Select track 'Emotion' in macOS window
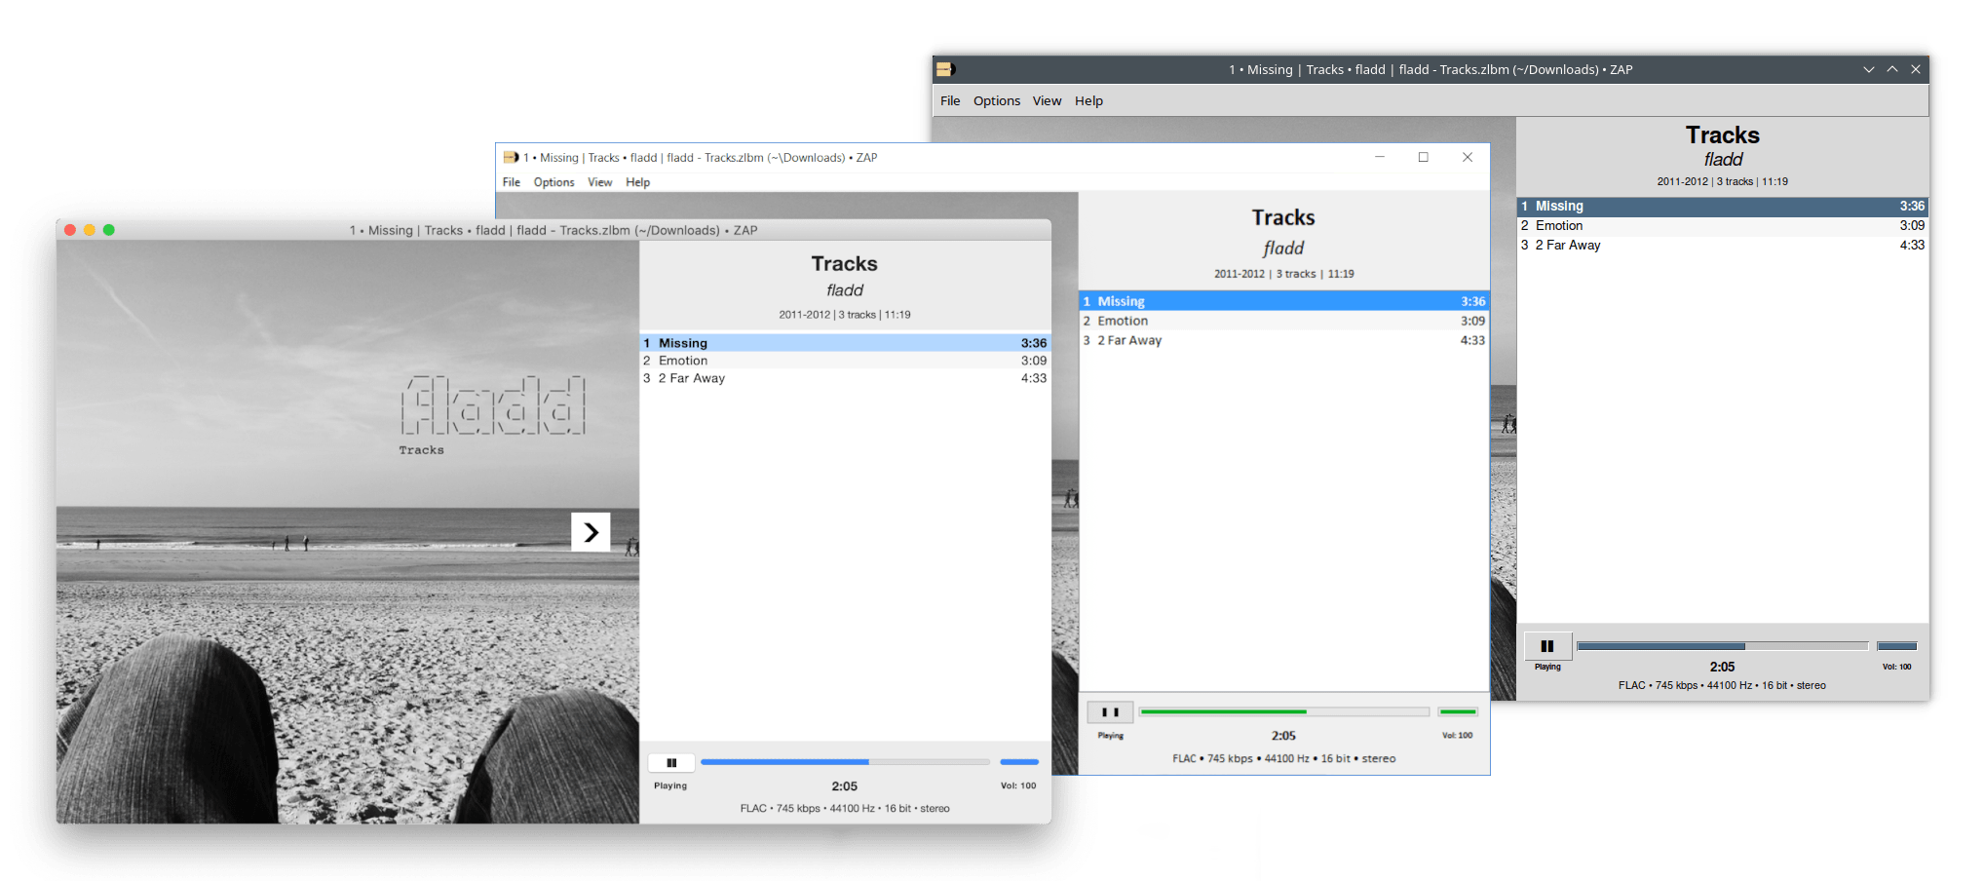 845,361
